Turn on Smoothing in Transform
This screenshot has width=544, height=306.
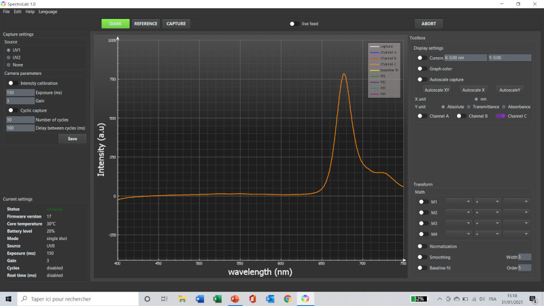[x=421, y=257]
